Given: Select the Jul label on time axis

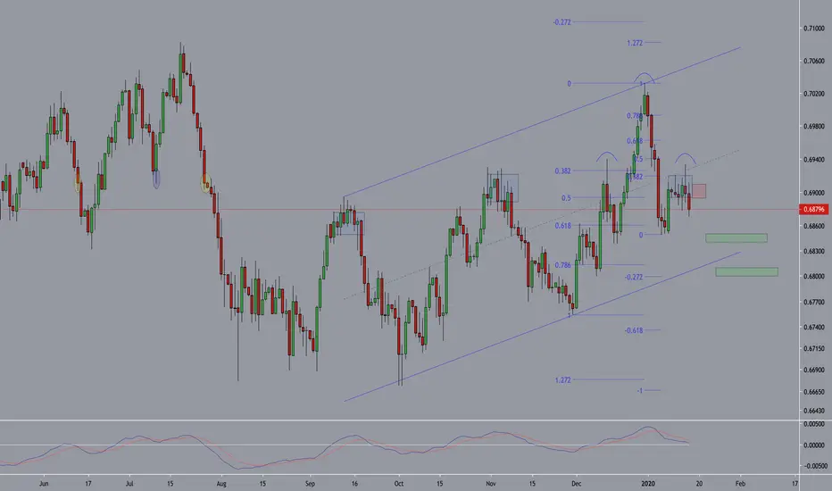Looking at the screenshot, I should point(129,484).
